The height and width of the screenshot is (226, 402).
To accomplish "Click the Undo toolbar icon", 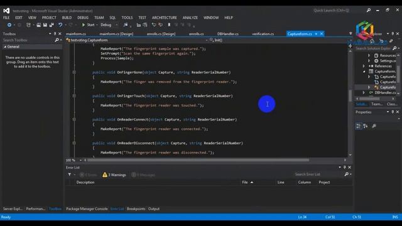I will click(60, 25).
